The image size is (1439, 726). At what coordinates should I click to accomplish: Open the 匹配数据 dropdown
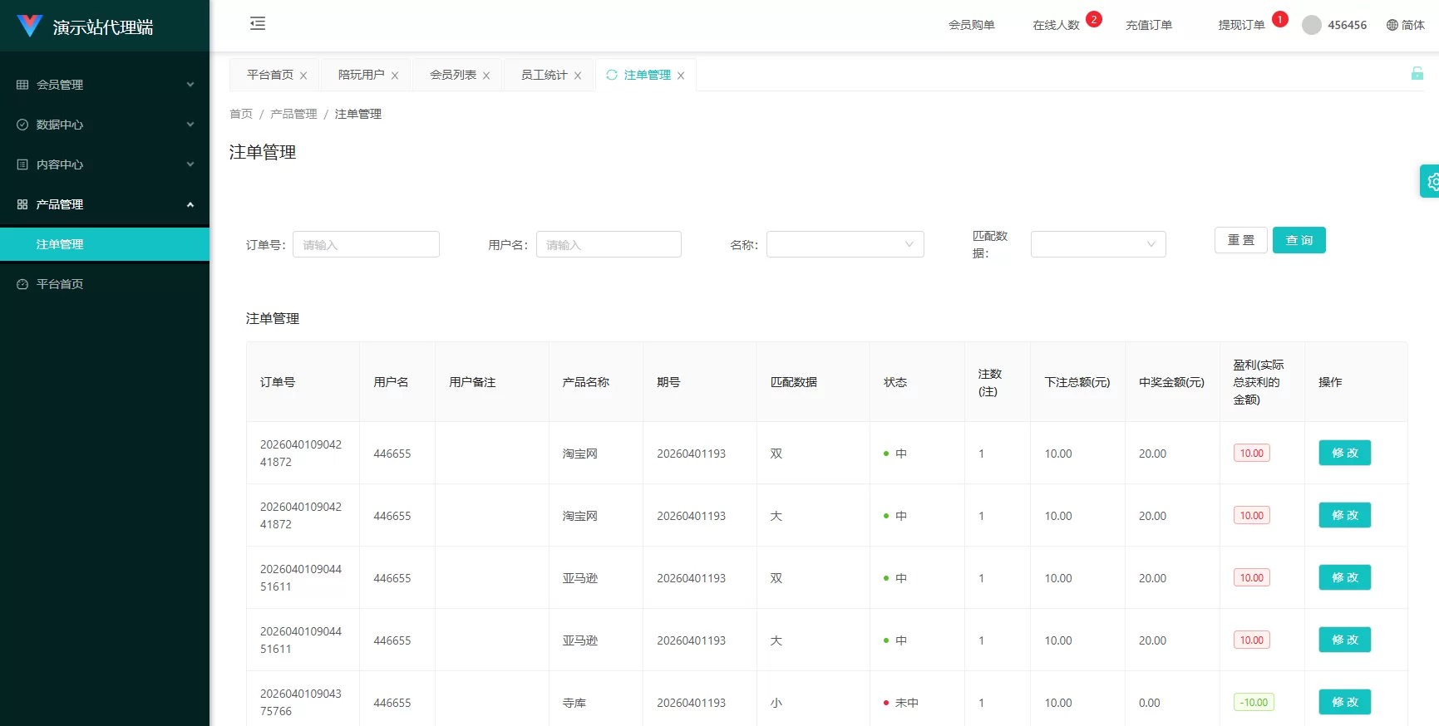1097,244
